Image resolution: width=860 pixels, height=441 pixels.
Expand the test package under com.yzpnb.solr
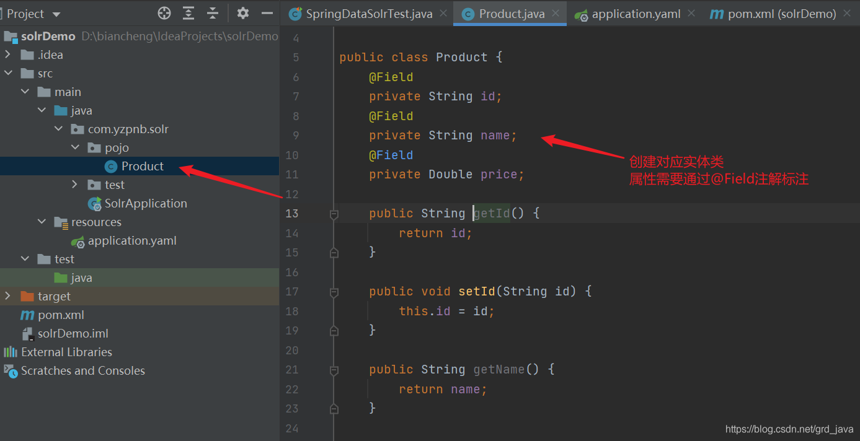click(75, 185)
